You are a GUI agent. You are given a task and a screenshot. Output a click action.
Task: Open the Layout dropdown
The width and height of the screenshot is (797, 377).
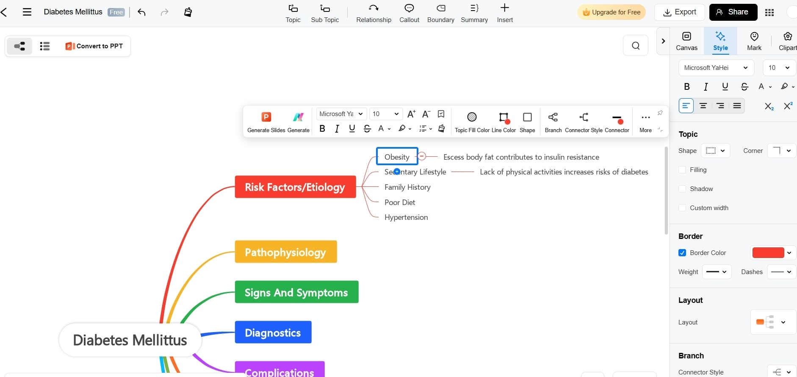click(773, 322)
